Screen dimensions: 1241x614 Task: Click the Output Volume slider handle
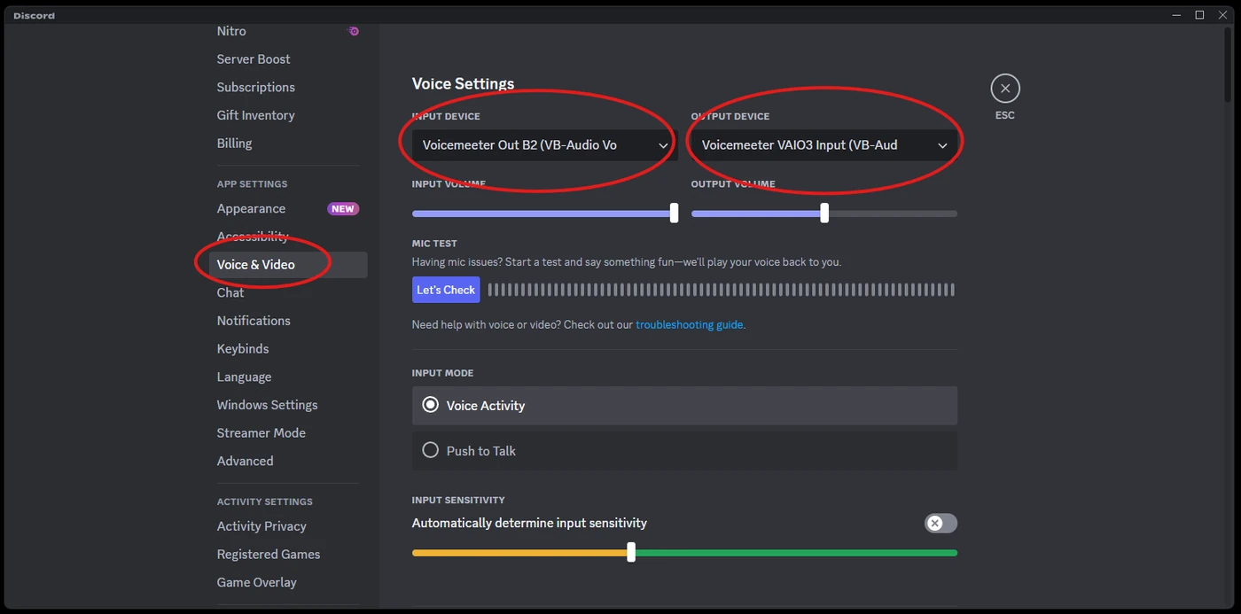(824, 213)
